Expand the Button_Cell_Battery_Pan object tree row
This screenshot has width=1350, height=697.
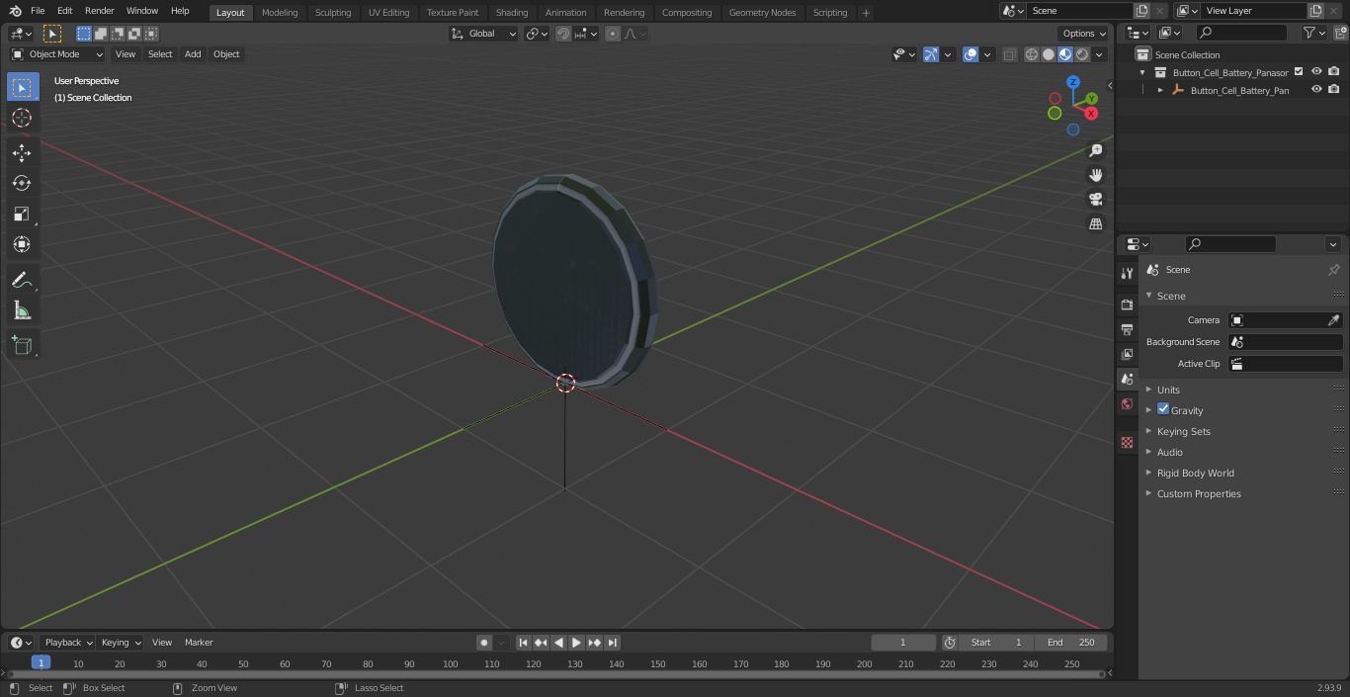pos(1160,90)
